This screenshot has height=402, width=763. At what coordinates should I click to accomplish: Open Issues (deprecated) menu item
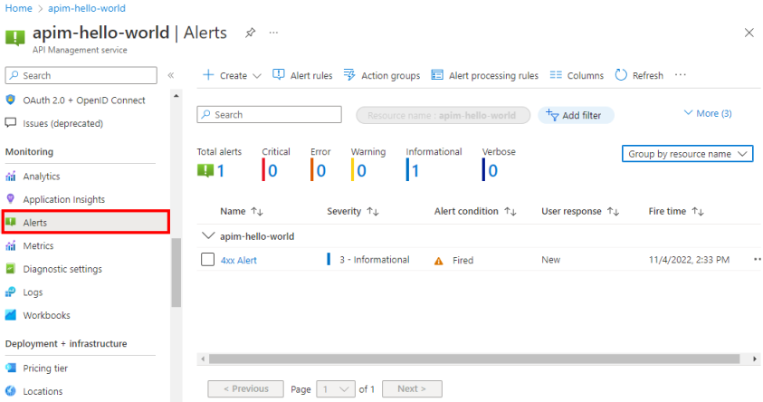point(62,124)
